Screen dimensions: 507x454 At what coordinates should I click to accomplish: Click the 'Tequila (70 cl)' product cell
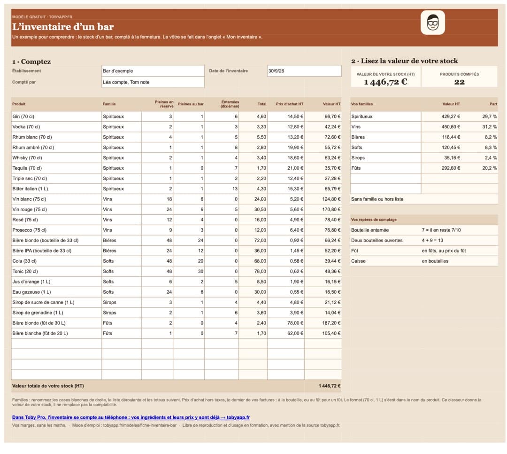(56, 168)
